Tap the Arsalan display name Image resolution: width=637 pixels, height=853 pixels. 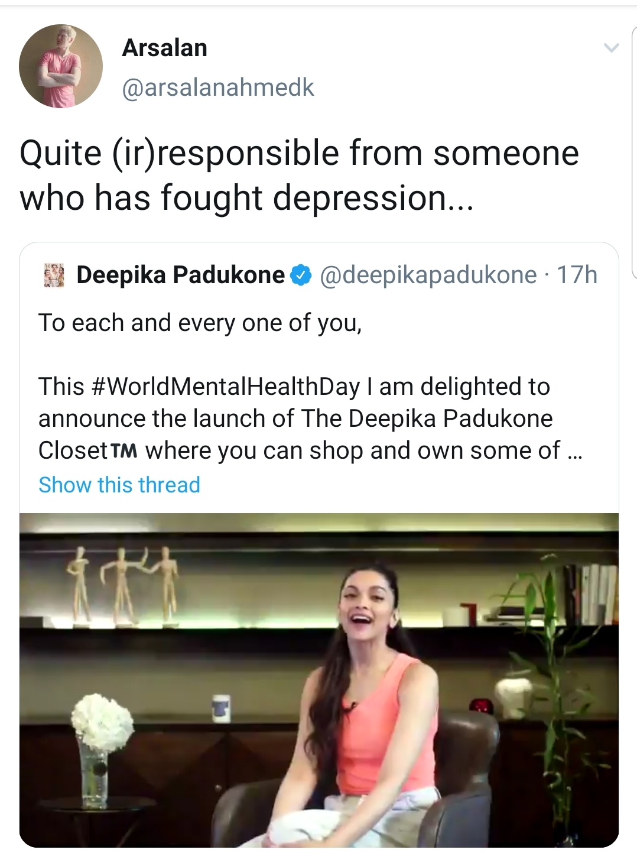click(x=164, y=48)
